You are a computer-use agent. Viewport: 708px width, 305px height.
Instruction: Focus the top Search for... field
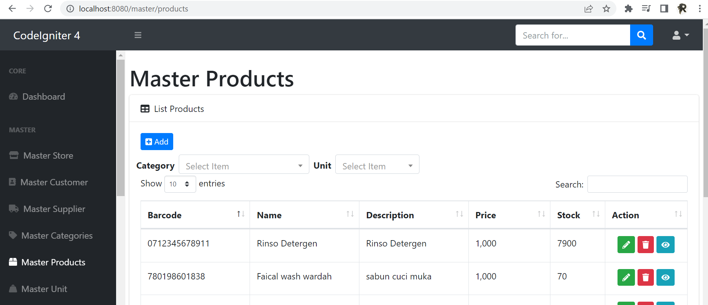pos(573,35)
